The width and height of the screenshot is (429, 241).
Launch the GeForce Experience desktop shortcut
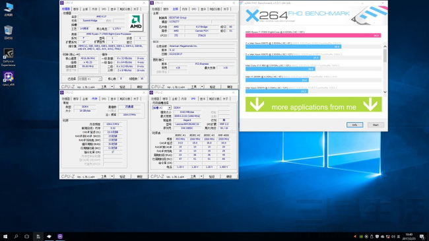(x=9, y=57)
